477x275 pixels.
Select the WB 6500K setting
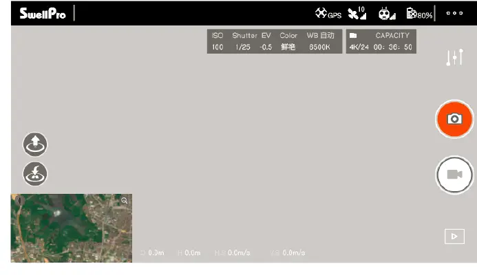click(320, 41)
